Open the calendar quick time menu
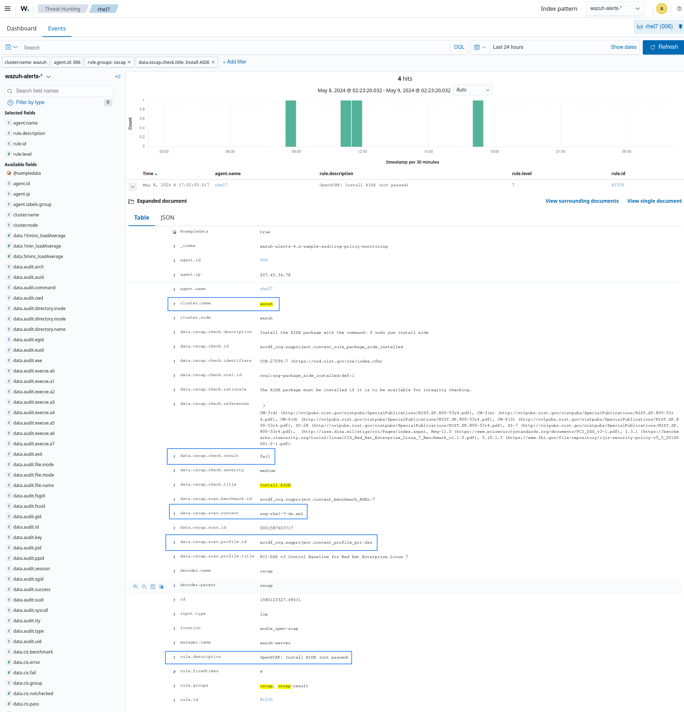 [480, 47]
